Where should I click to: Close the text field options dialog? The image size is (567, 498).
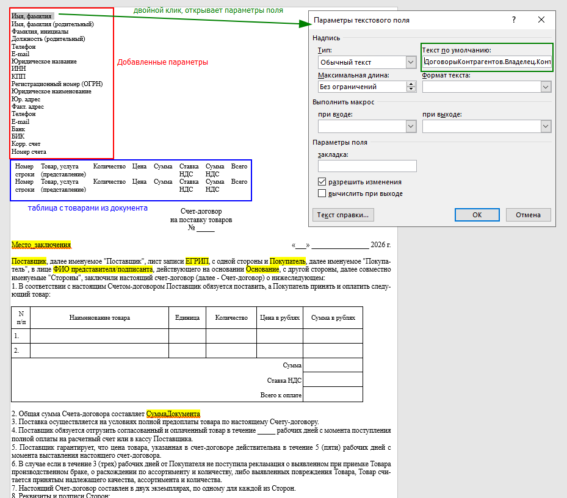[541, 20]
